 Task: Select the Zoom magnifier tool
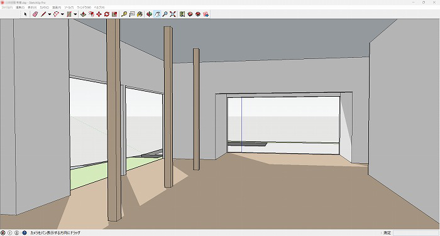pos(165,14)
